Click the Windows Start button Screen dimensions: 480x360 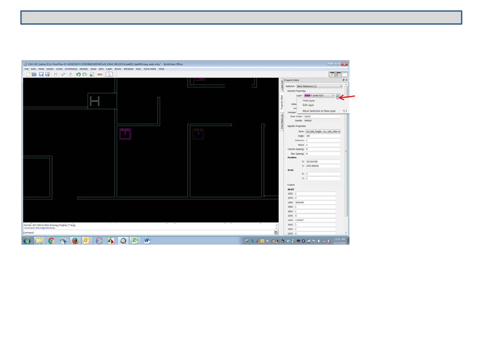[27, 241]
